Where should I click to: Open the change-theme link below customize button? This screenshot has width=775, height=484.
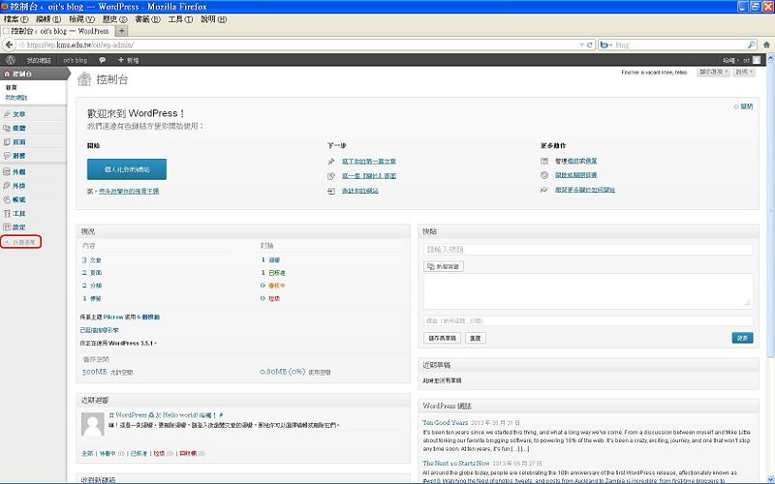click(129, 191)
